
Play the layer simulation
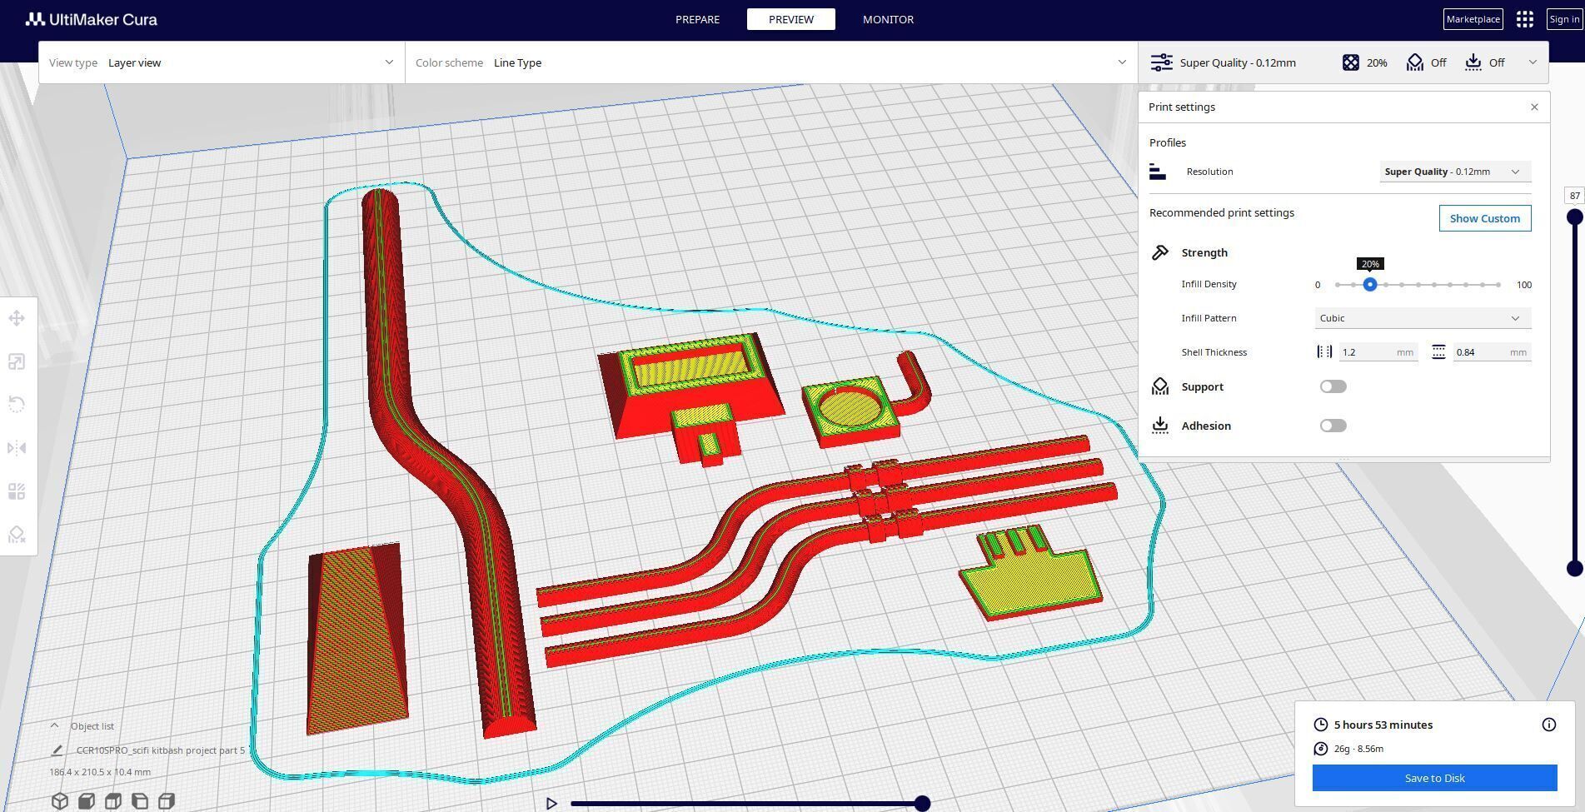(x=551, y=804)
